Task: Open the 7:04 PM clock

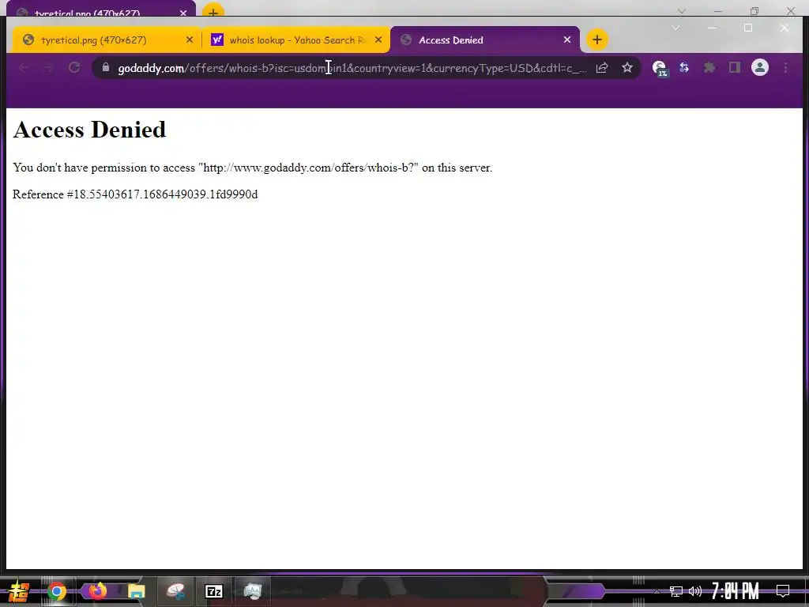Action: click(x=736, y=591)
